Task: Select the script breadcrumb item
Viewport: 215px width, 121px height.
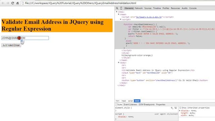Action: [x=130, y=101]
